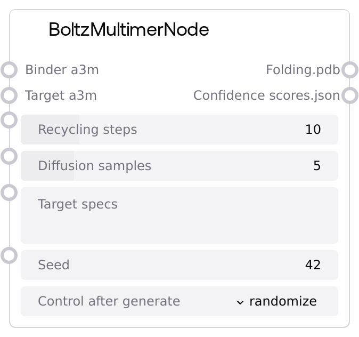Click the chevron beside randomize
The width and height of the screenshot is (359, 337).
coord(240,302)
